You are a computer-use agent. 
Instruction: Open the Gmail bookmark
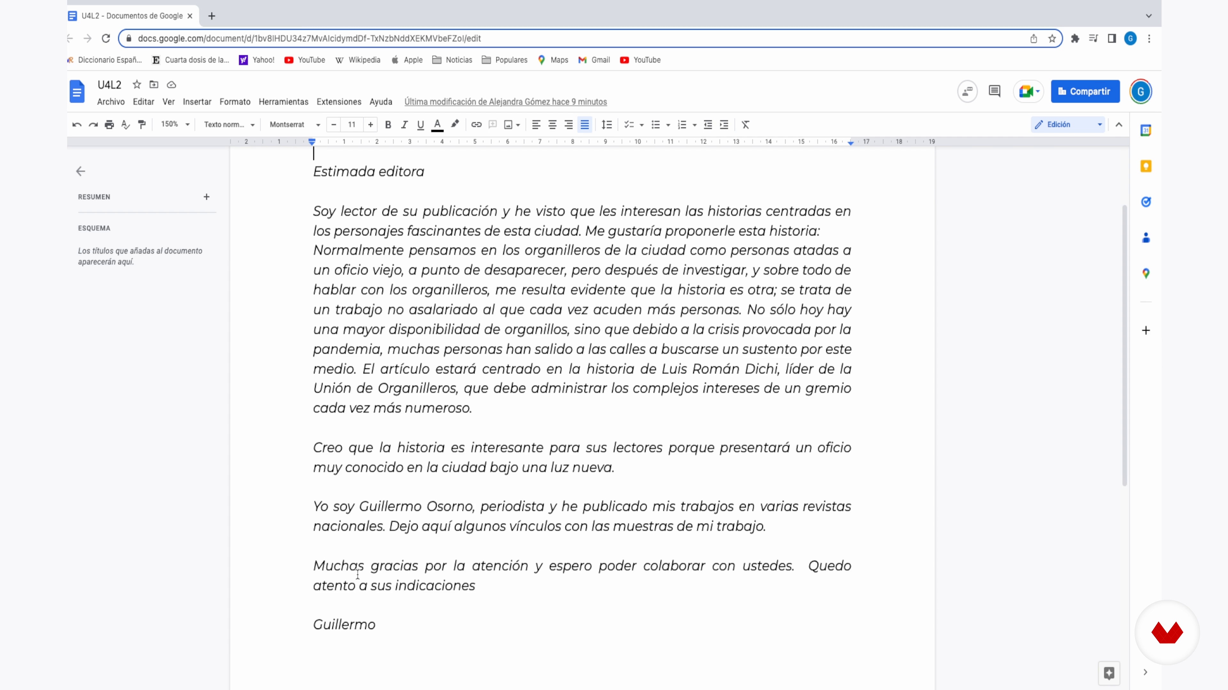click(x=594, y=60)
